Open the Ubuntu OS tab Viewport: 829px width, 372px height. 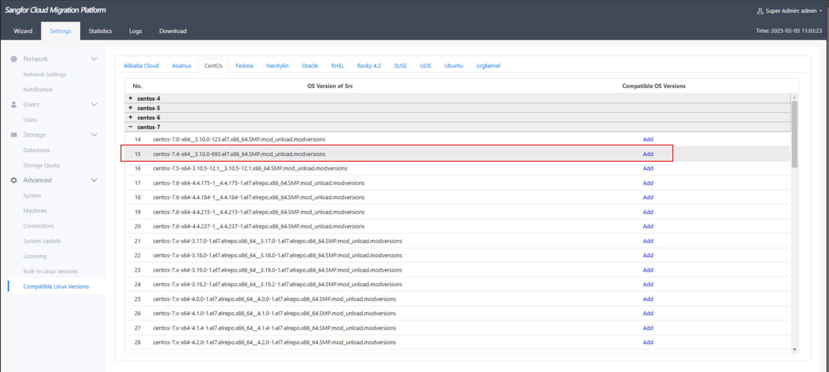[454, 66]
